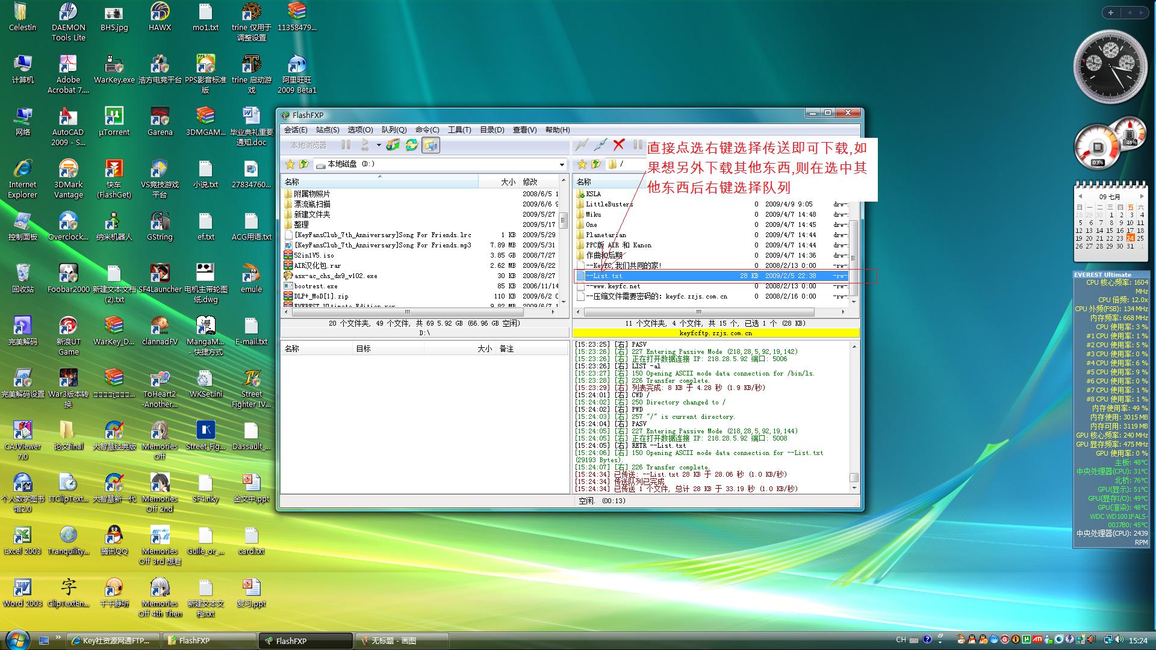
Task: Click the queue panel 备注 column header
Action: pyautogui.click(x=532, y=348)
